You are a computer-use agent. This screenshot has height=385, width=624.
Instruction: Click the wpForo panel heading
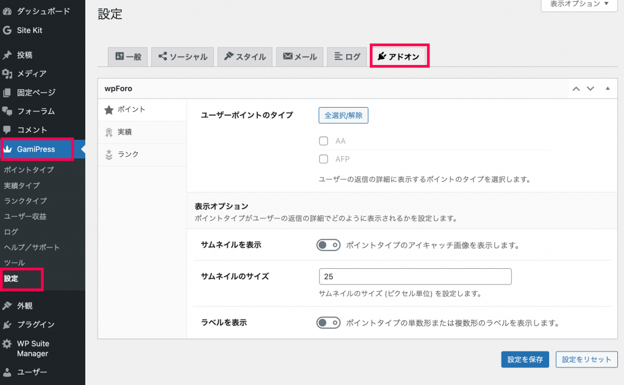(118, 89)
